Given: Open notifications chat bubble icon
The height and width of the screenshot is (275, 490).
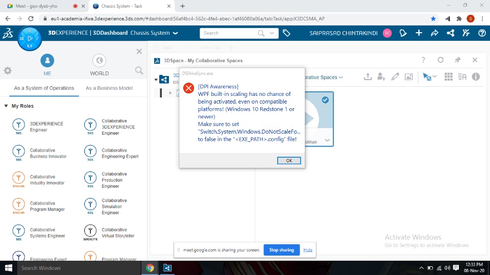Looking at the screenshot, I should tap(403, 33).
